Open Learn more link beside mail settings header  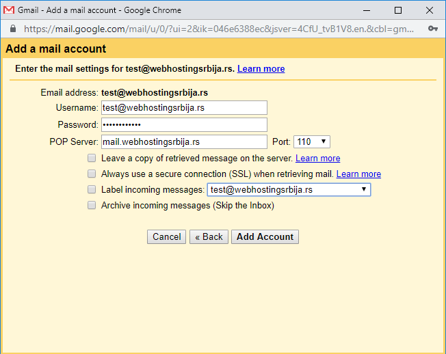pos(261,69)
